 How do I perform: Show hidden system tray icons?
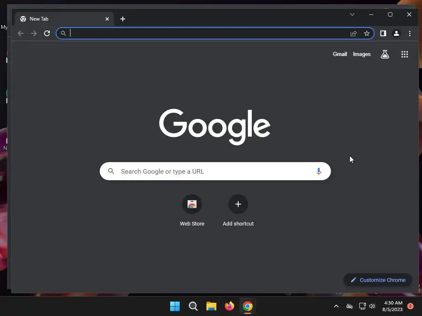(x=336, y=306)
